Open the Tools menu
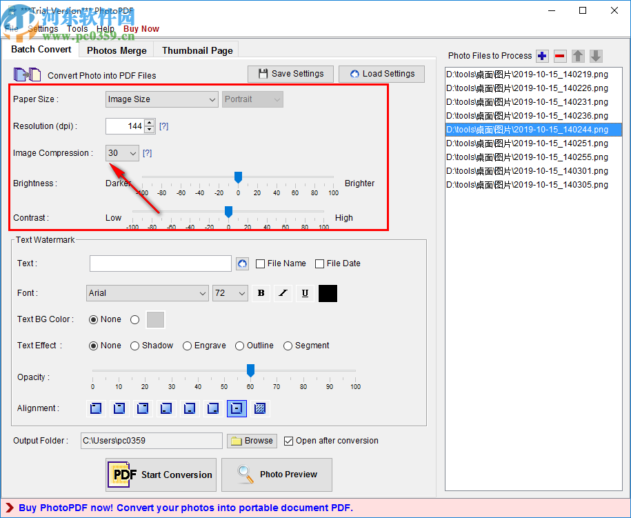631x518 pixels. click(77, 28)
